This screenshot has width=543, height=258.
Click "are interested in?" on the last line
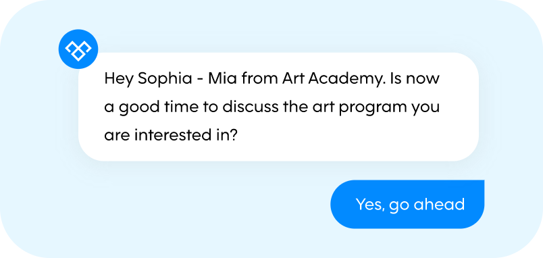[x=170, y=135]
